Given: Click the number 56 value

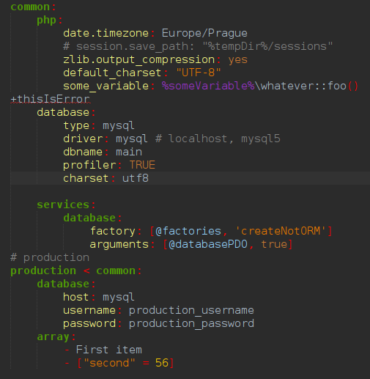Looking at the screenshot, I should pyautogui.click(x=162, y=363).
